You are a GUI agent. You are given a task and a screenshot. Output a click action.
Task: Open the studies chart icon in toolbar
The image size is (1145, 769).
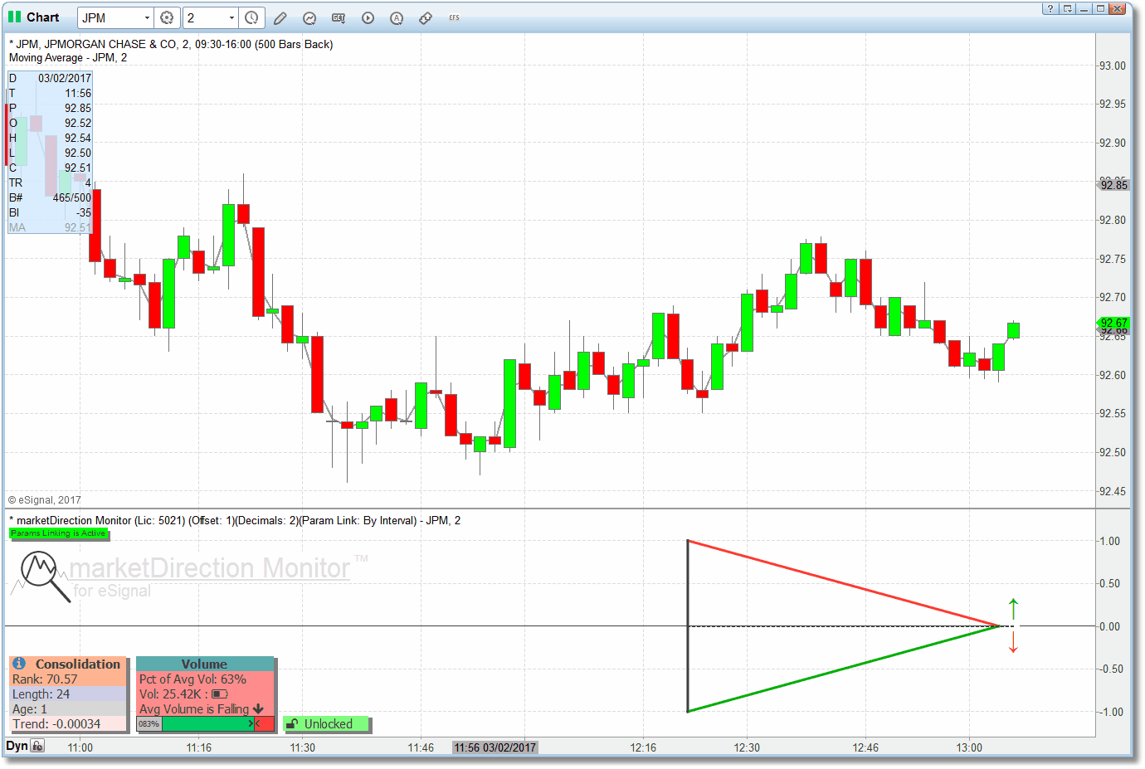309,18
